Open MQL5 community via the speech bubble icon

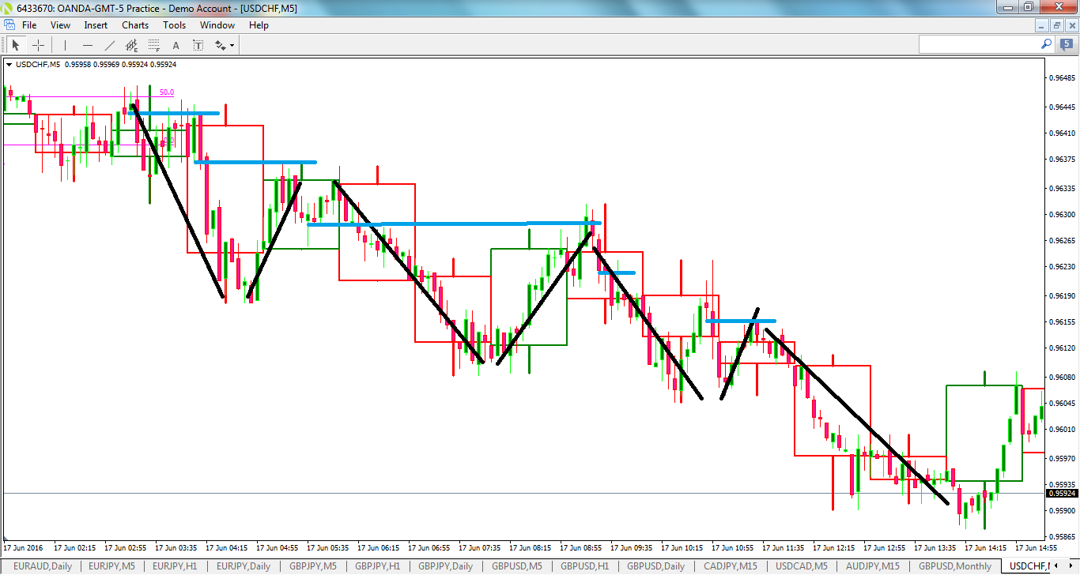click(x=1065, y=45)
